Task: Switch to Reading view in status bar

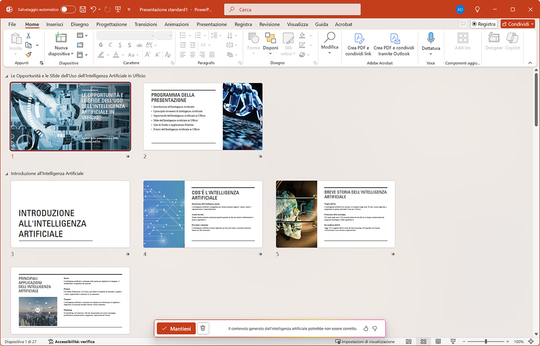Action: [x=438, y=342]
